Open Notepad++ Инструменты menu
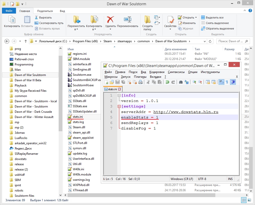 tap(210, 72)
